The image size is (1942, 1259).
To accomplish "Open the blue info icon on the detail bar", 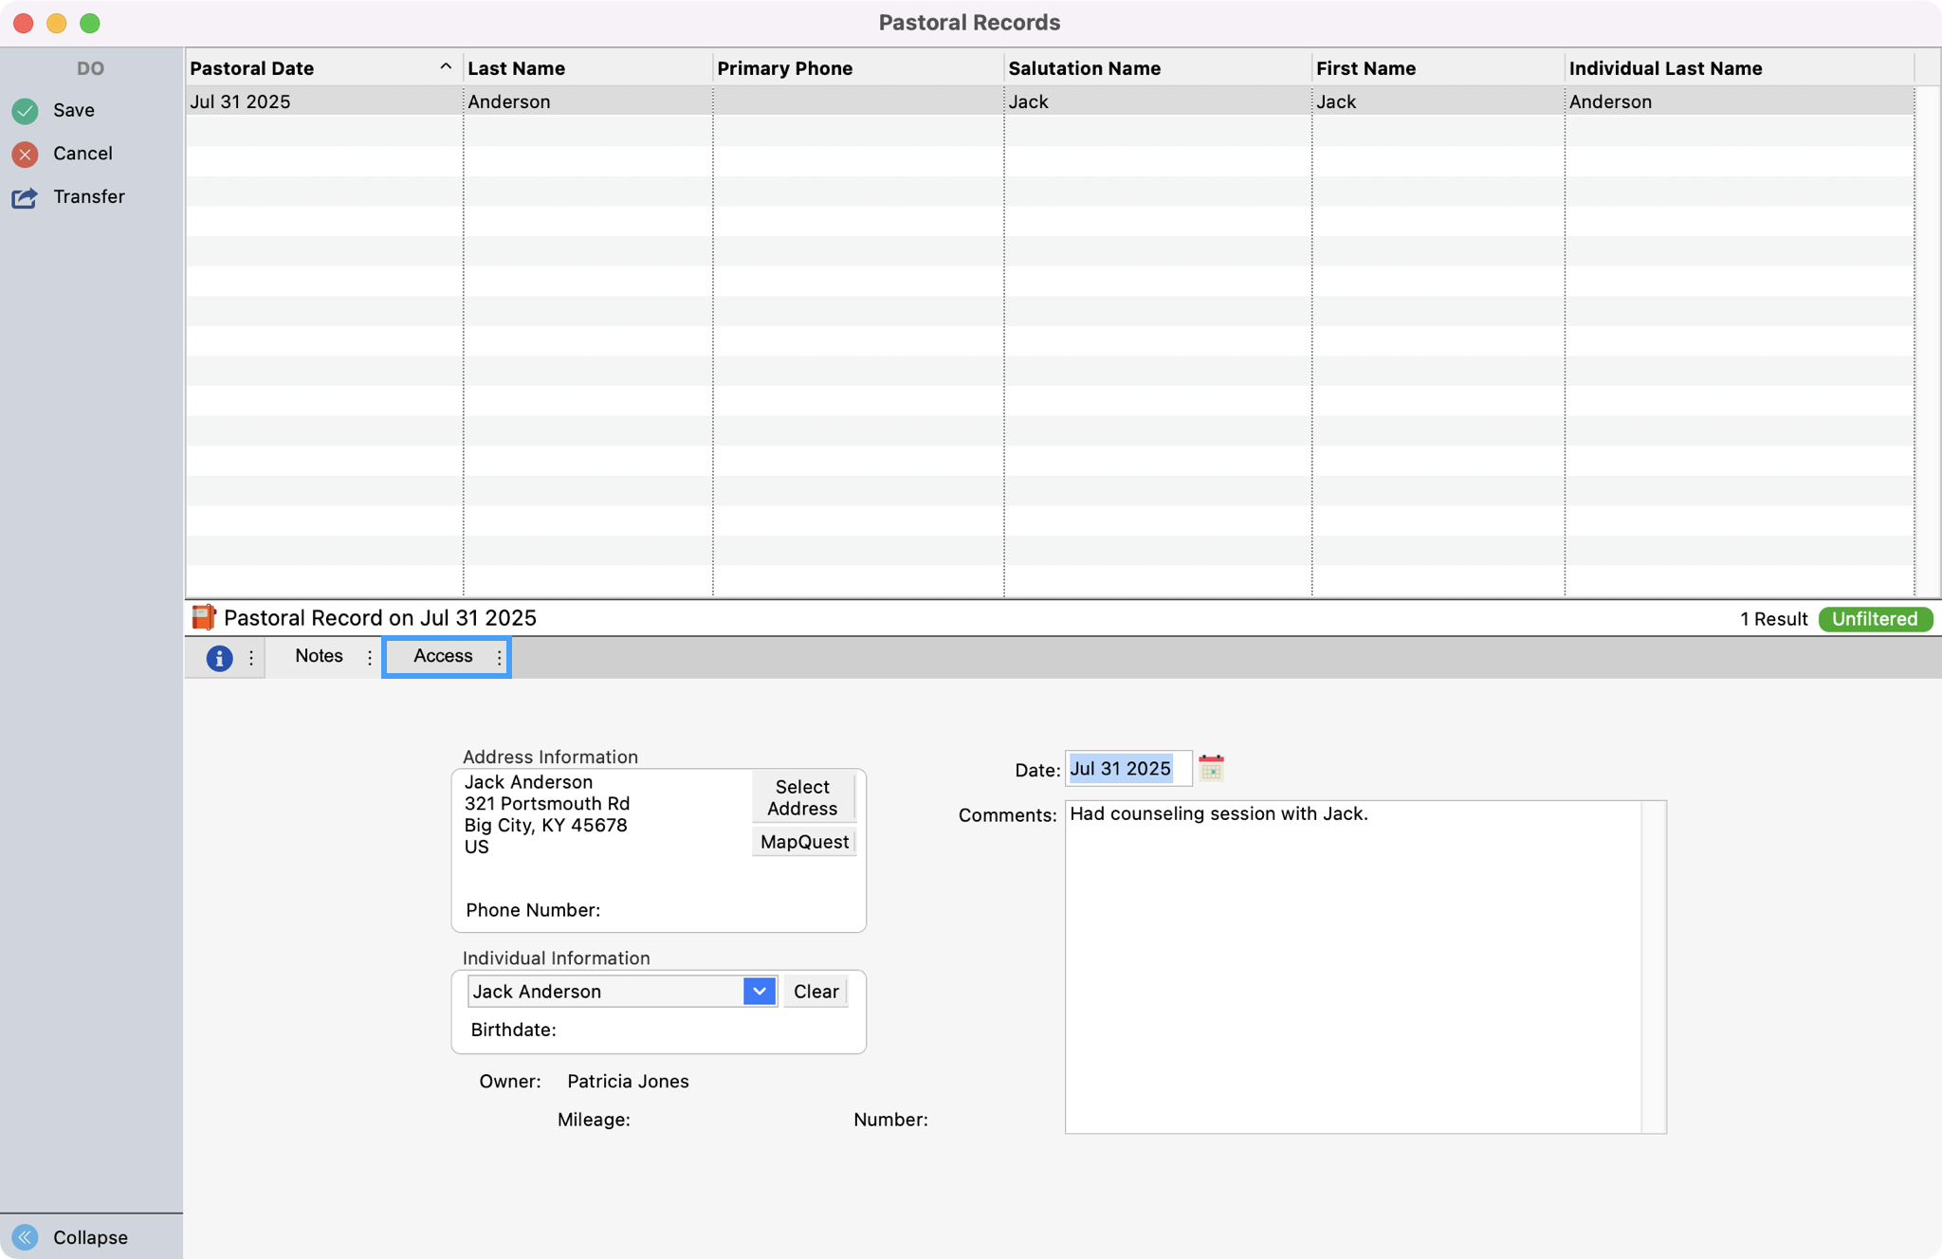I will [220, 658].
